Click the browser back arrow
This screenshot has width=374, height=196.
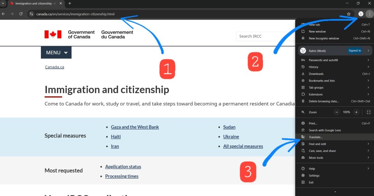pyautogui.click(x=3, y=14)
